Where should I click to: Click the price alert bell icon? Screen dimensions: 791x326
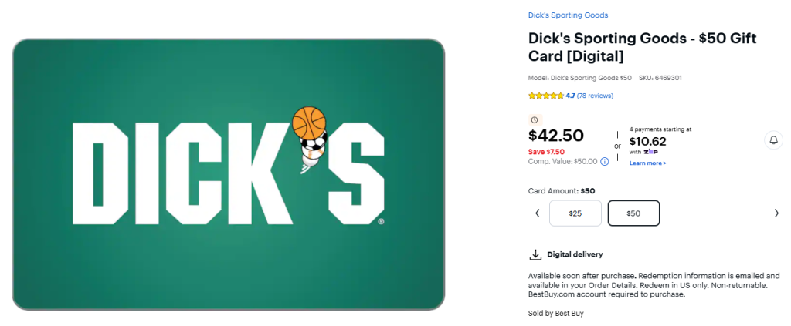773,139
